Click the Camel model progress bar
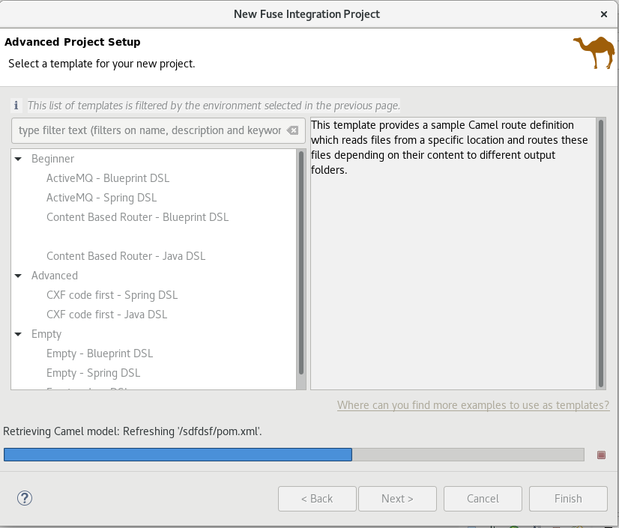619x528 pixels. (x=294, y=455)
